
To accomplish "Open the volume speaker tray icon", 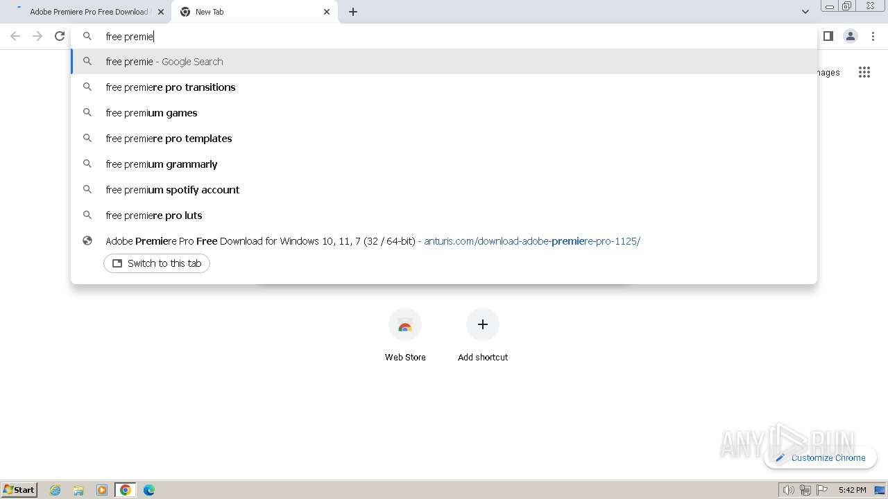I will (x=788, y=490).
